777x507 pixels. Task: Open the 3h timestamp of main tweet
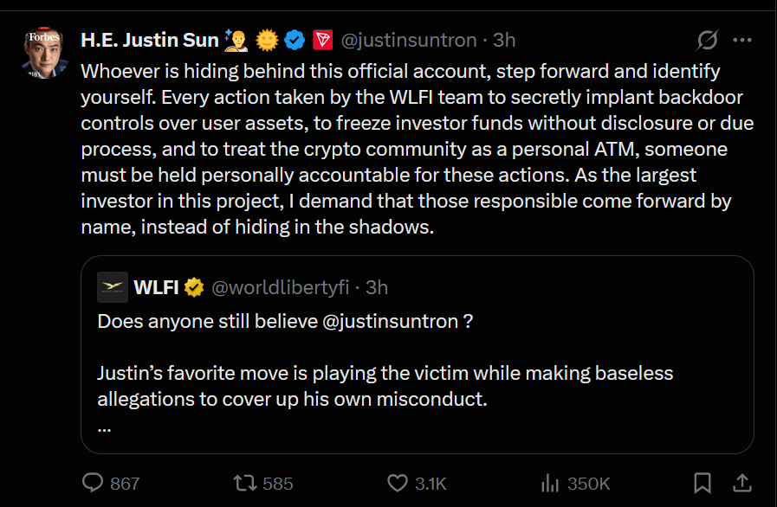coord(504,40)
